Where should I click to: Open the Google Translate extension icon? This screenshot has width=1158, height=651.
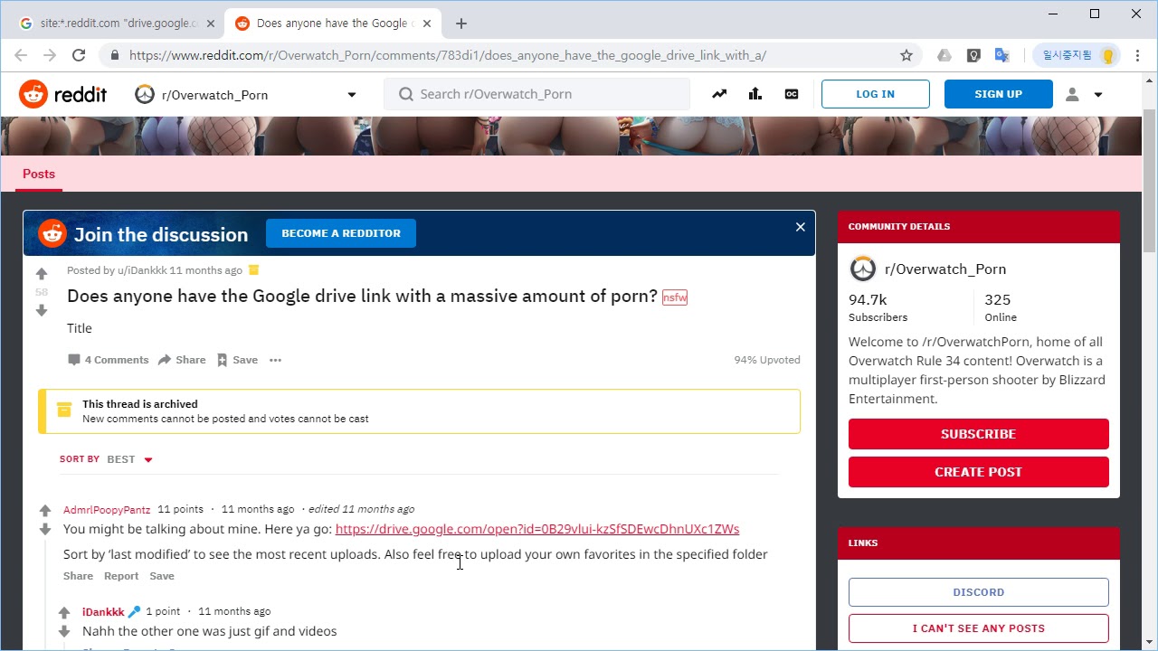click(1001, 55)
